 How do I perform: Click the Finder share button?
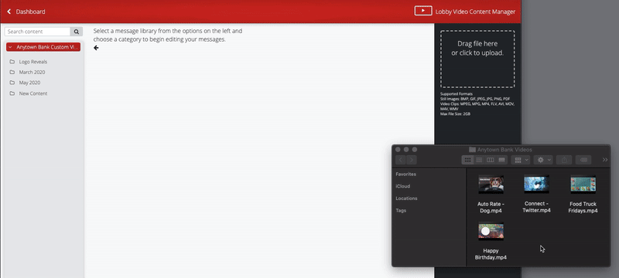coord(565,160)
